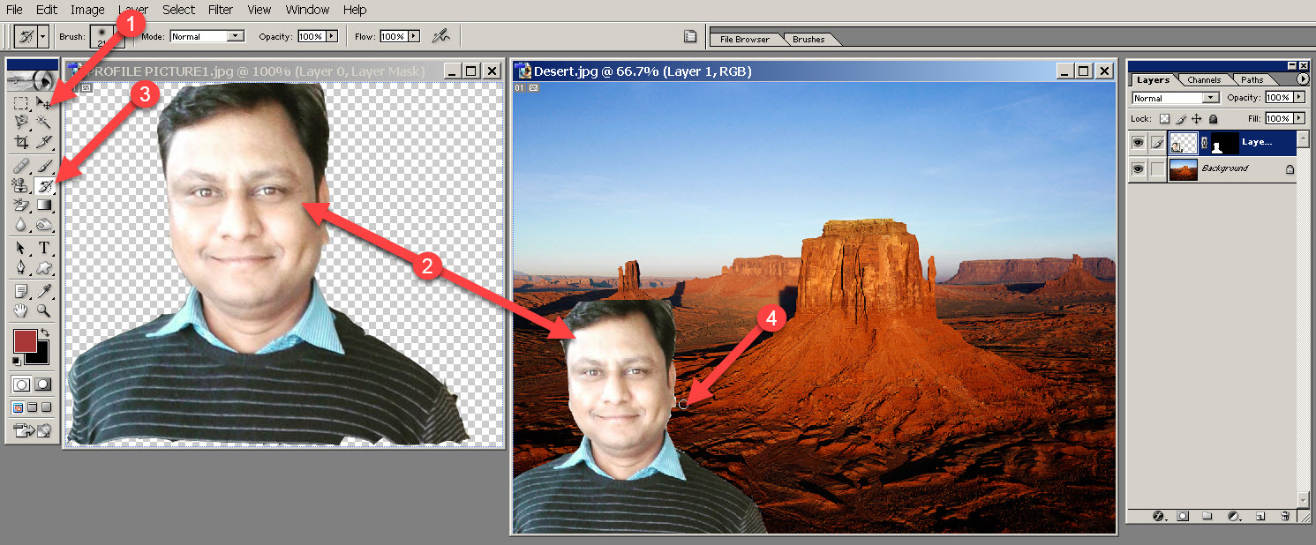Click the Brushes palette tab
The height and width of the screenshot is (545, 1316).
coord(809,38)
